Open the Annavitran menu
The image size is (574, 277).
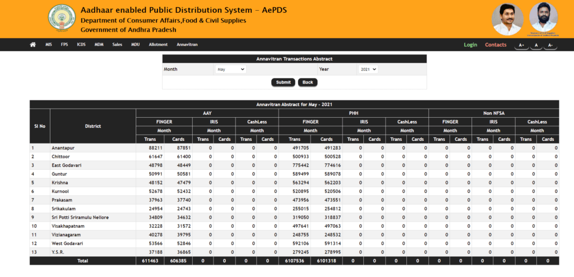(x=187, y=45)
